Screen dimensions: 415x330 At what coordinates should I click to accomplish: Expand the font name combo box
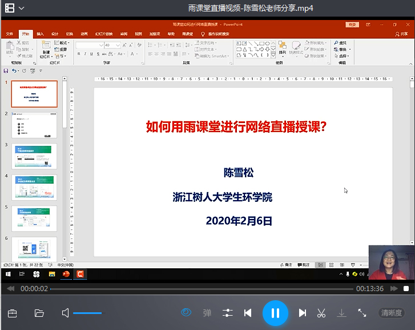point(101,45)
